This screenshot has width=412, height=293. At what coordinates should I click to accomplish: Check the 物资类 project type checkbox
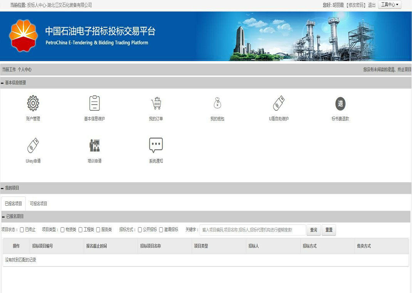(62, 230)
